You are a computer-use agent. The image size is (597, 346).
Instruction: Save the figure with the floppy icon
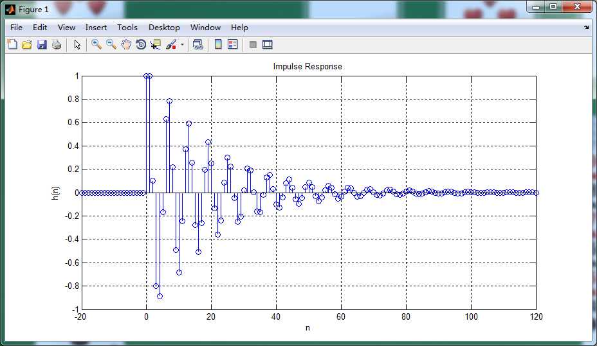tap(42, 44)
